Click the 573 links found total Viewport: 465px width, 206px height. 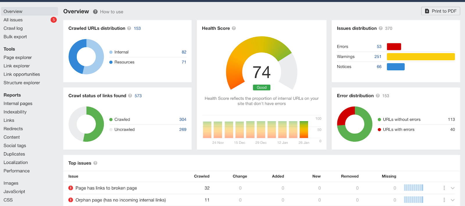pos(138,96)
